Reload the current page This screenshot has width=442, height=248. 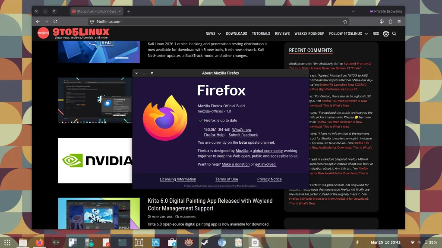click(55, 21)
